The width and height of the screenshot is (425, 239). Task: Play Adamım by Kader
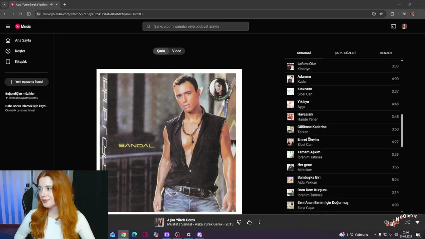pos(343,79)
